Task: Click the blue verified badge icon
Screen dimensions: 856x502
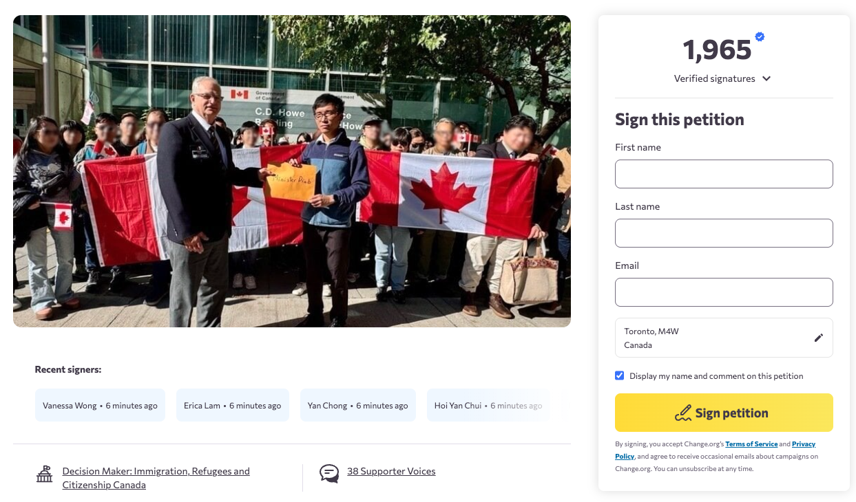Action: coord(760,37)
